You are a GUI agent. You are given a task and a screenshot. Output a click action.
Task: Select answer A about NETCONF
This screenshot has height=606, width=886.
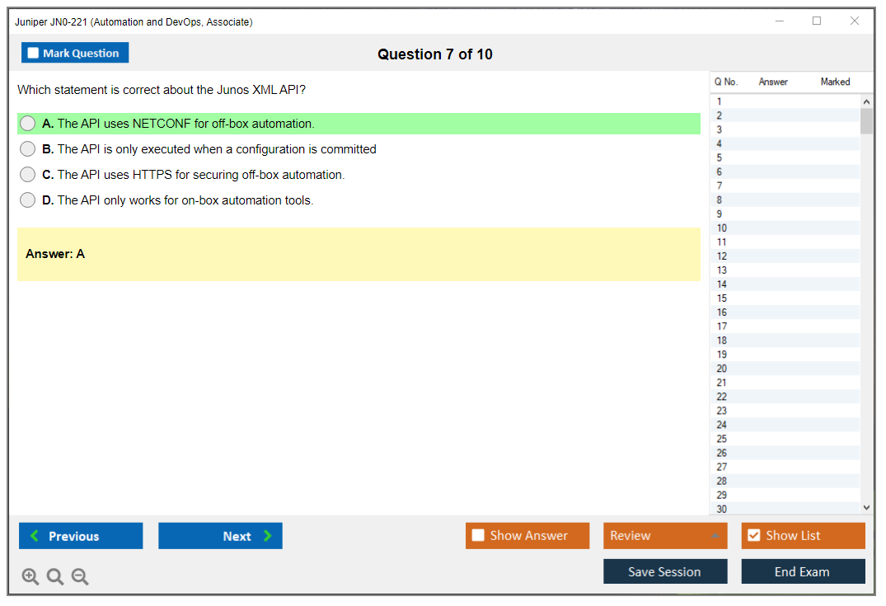(x=28, y=124)
